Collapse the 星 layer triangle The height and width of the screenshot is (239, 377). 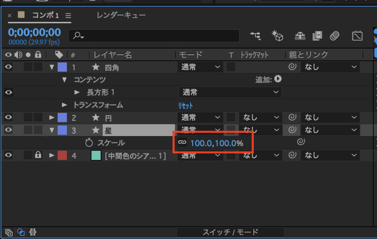point(52,130)
